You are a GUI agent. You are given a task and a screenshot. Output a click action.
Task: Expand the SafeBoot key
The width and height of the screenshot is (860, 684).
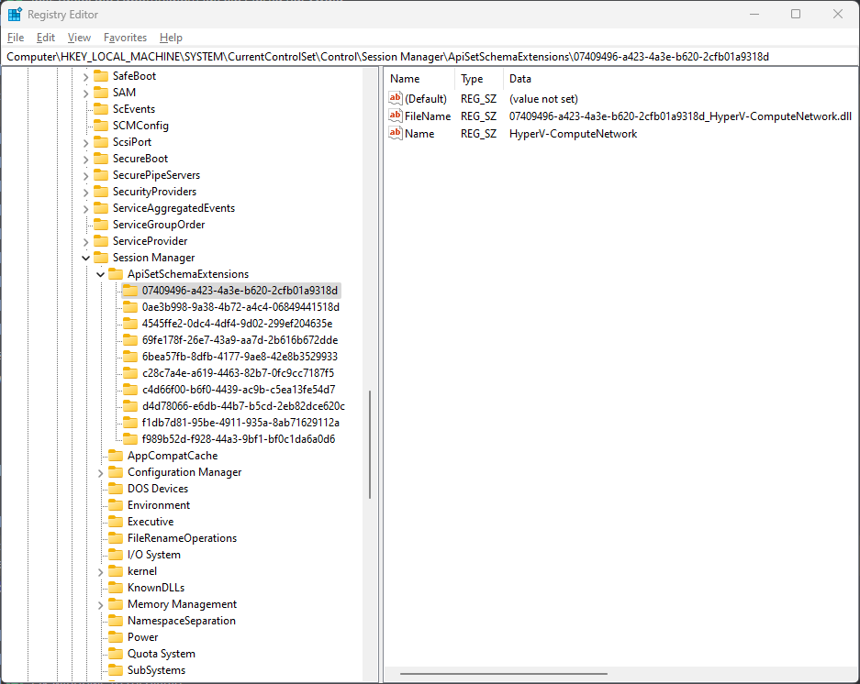(x=85, y=77)
